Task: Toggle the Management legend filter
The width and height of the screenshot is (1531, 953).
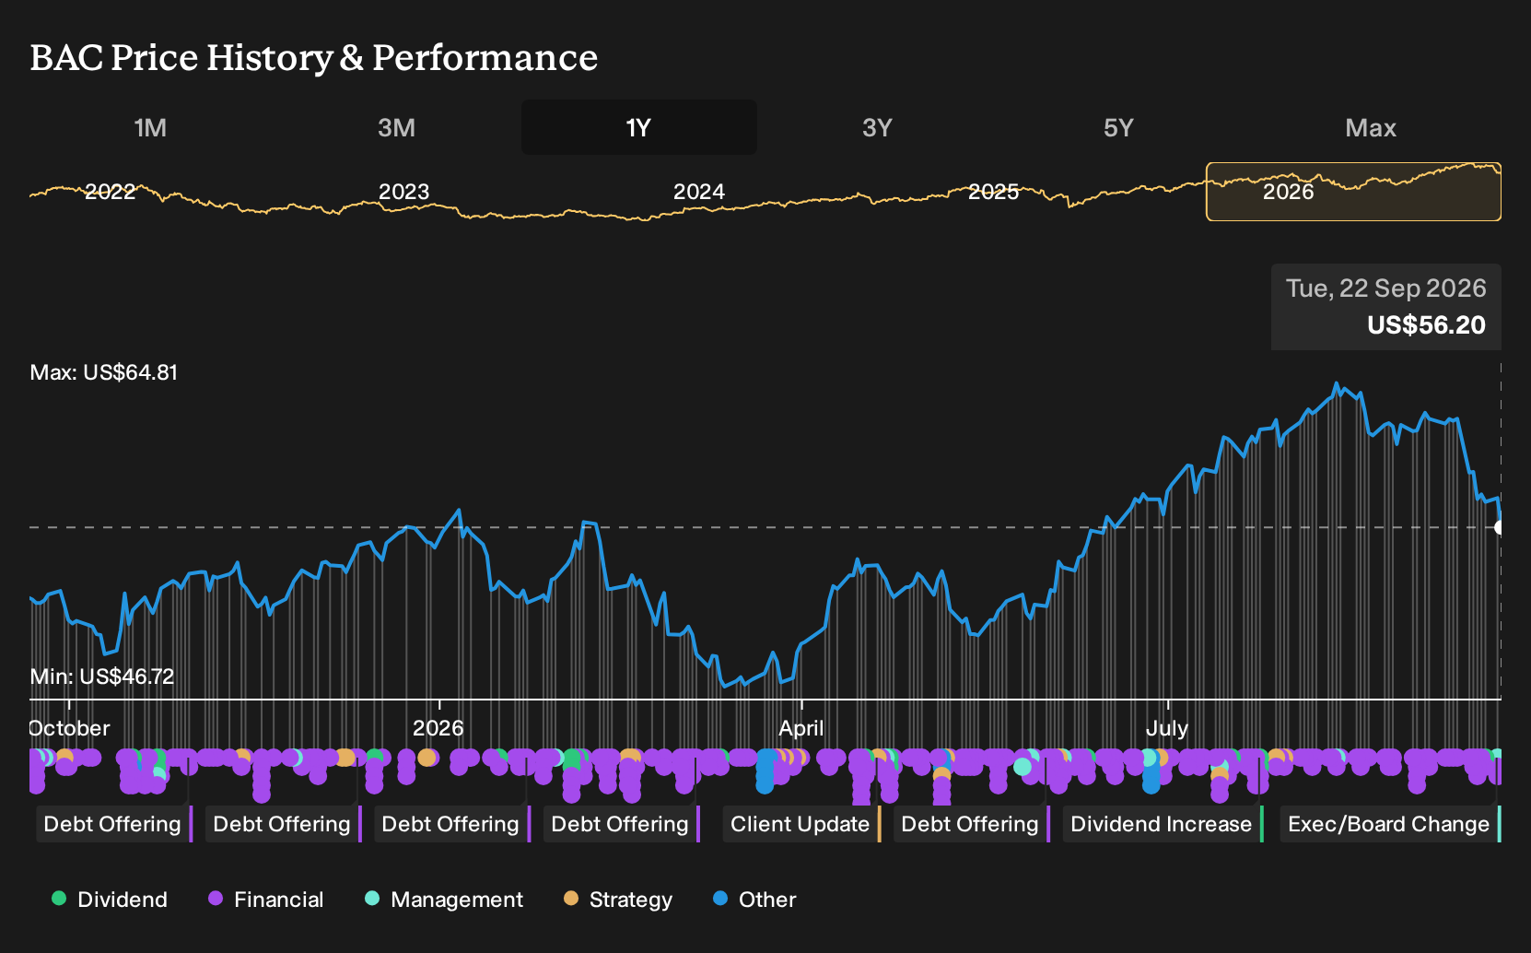Action: click(444, 900)
